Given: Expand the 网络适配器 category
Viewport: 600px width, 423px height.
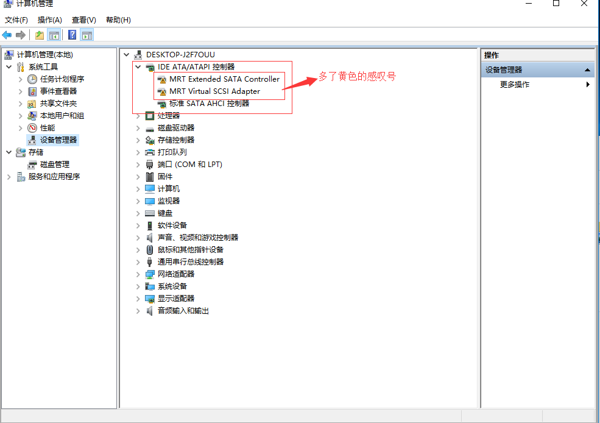Looking at the screenshot, I should tap(138, 274).
